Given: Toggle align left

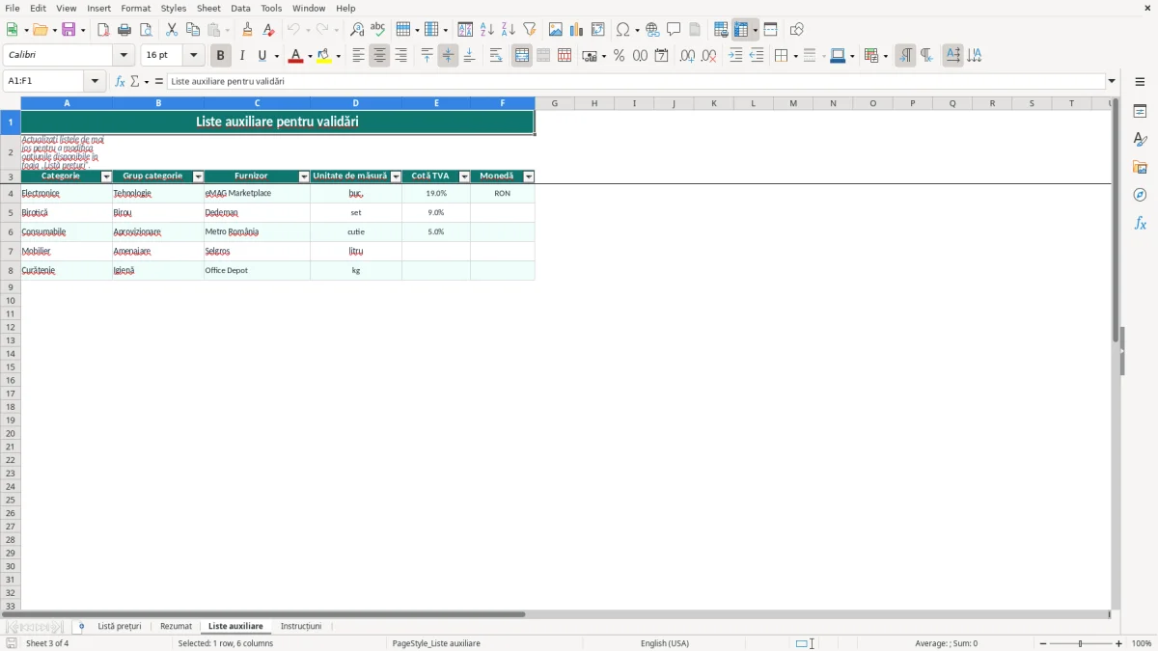Looking at the screenshot, I should (358, 56).
